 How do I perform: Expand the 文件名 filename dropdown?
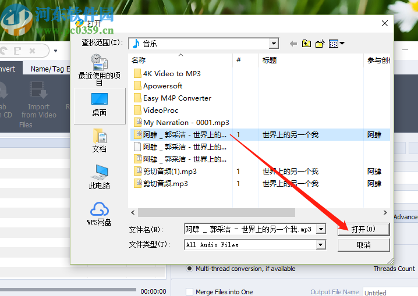tap(321, 229)
